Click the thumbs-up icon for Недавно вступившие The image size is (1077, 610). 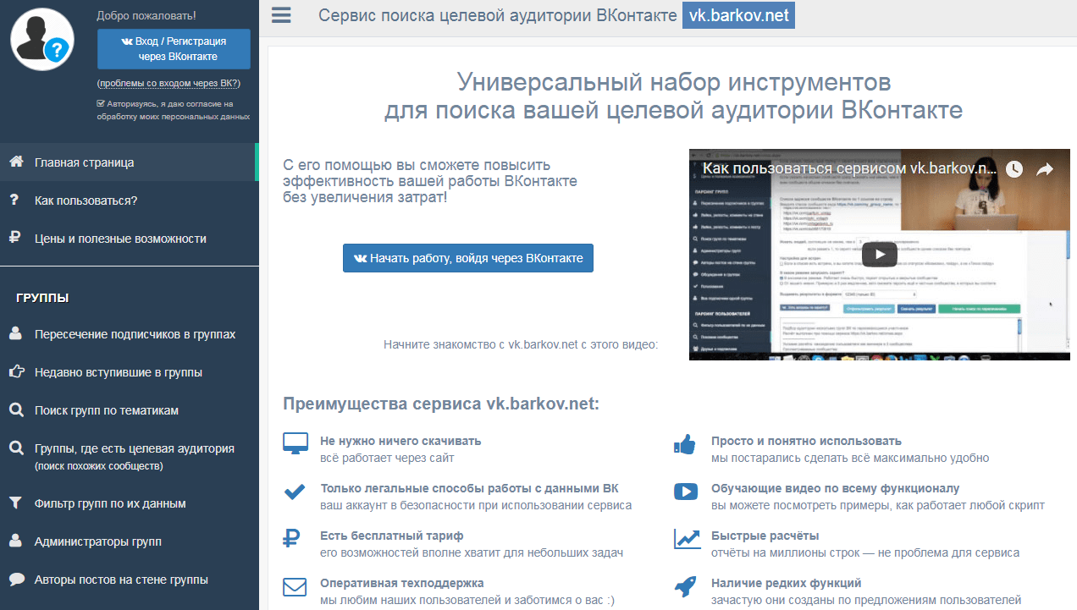click(15, 372)
